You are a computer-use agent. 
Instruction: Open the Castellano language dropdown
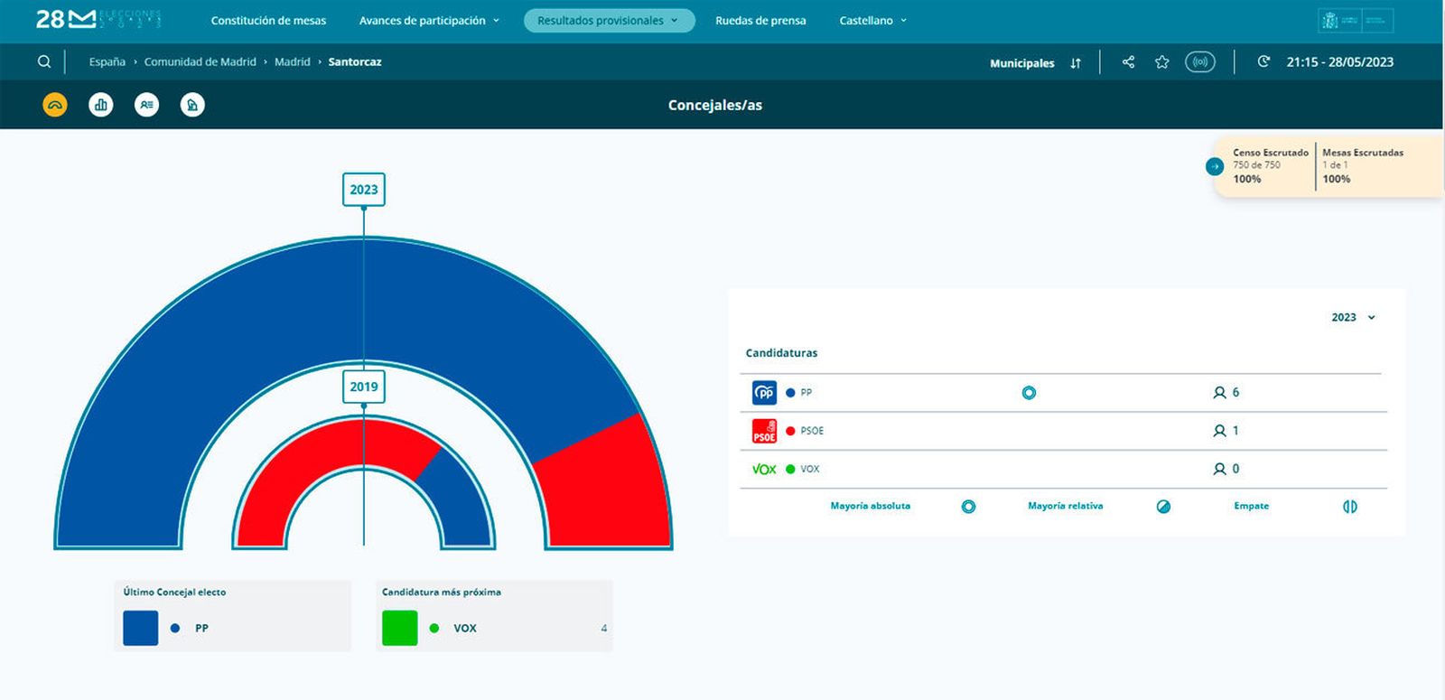pyautogui.click(x=873, y=21)
